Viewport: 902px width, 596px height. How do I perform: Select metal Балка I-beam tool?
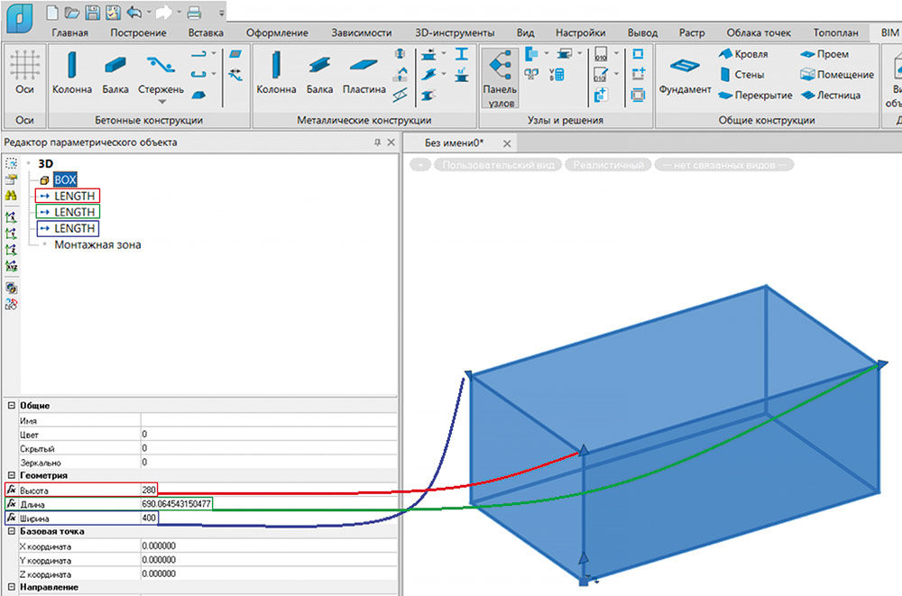coord(319,71)
